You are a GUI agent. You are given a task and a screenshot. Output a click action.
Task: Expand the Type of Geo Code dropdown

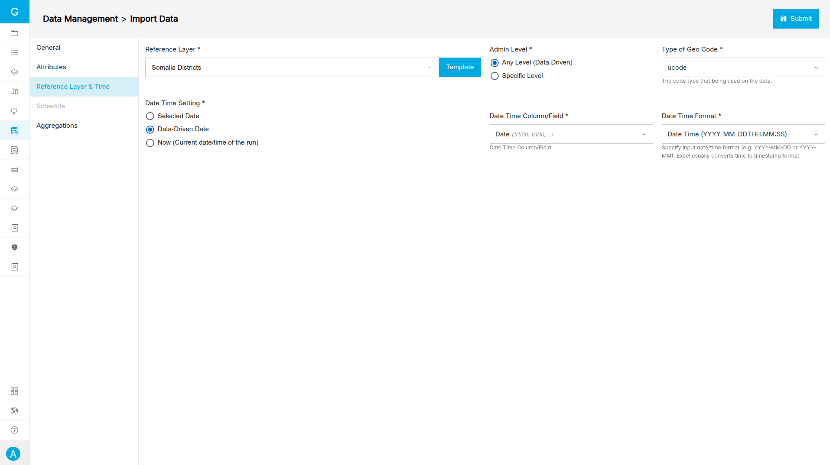pos(742,67)
